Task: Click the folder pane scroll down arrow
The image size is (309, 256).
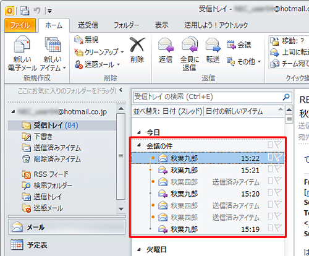Action: point(121,209)
